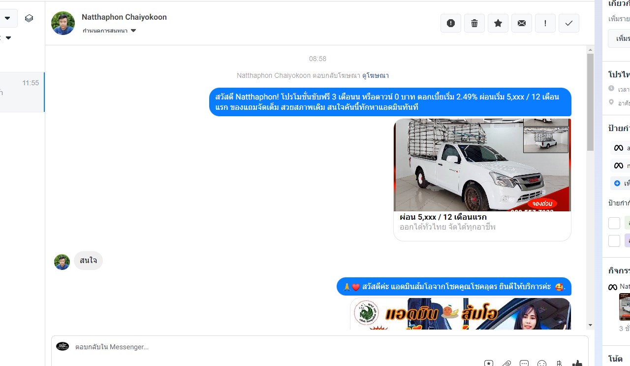Tick the second label checkbox in right panel
This screenshot has height=366, width=630.
(x=614, y=241)
